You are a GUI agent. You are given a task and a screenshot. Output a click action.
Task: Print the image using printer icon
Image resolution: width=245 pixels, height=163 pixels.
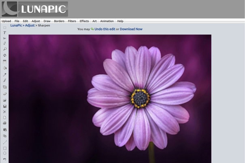tap(5, 123)
